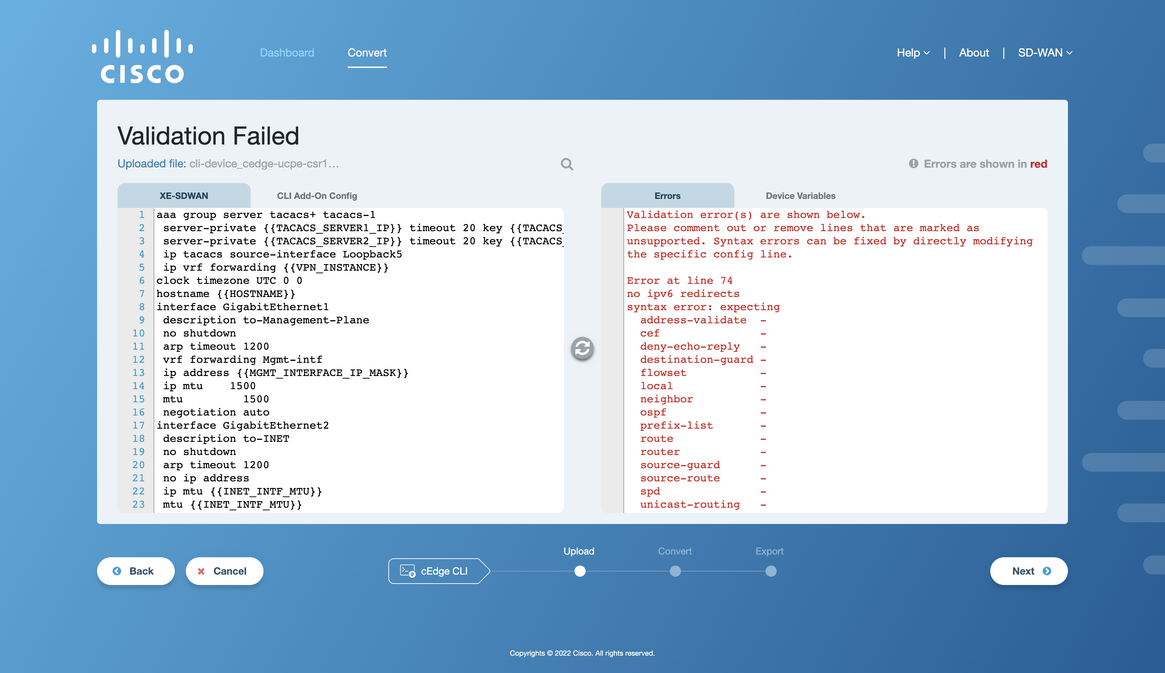Select the Export step marker

point(771,571)
